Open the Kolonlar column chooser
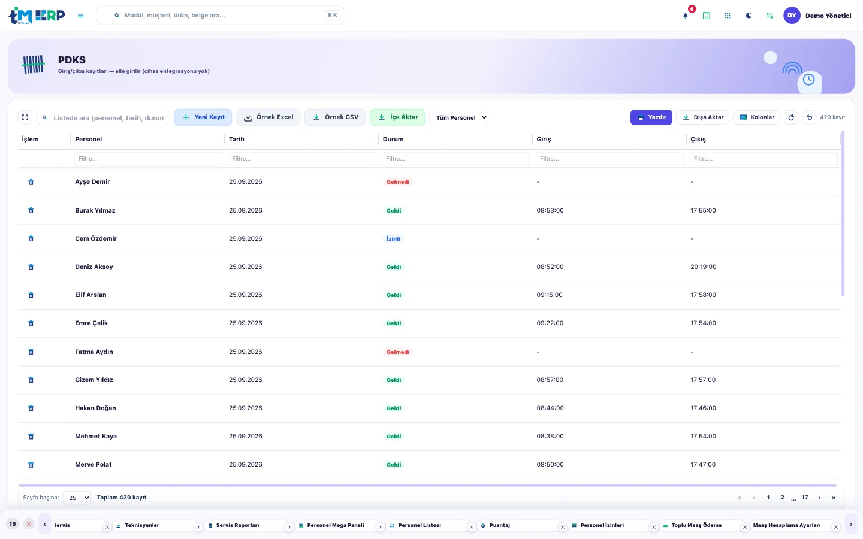863x539 pixels. click(x=756, y=117)
